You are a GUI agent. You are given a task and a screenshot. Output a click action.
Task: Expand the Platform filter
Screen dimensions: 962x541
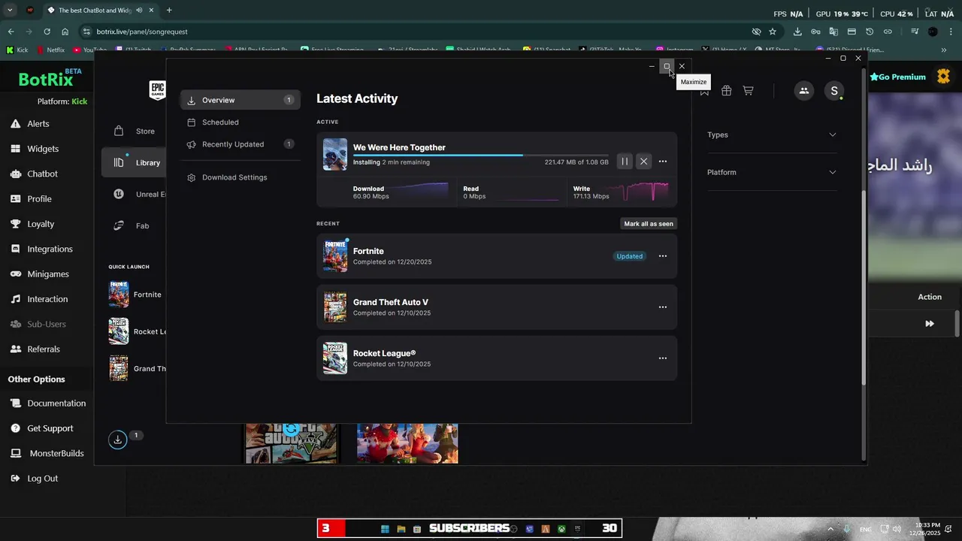(772, 172)
